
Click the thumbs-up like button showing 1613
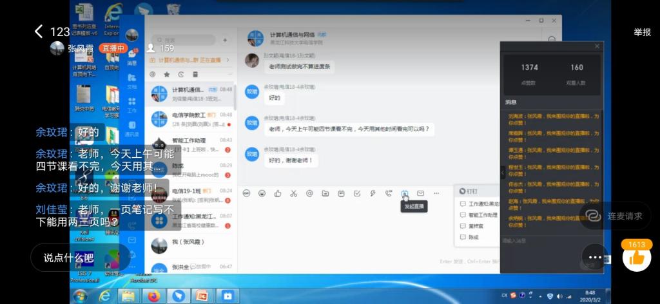point(636,258)
